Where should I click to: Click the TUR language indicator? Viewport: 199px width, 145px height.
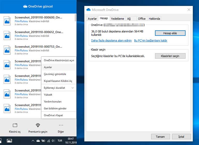pos(60,141)
